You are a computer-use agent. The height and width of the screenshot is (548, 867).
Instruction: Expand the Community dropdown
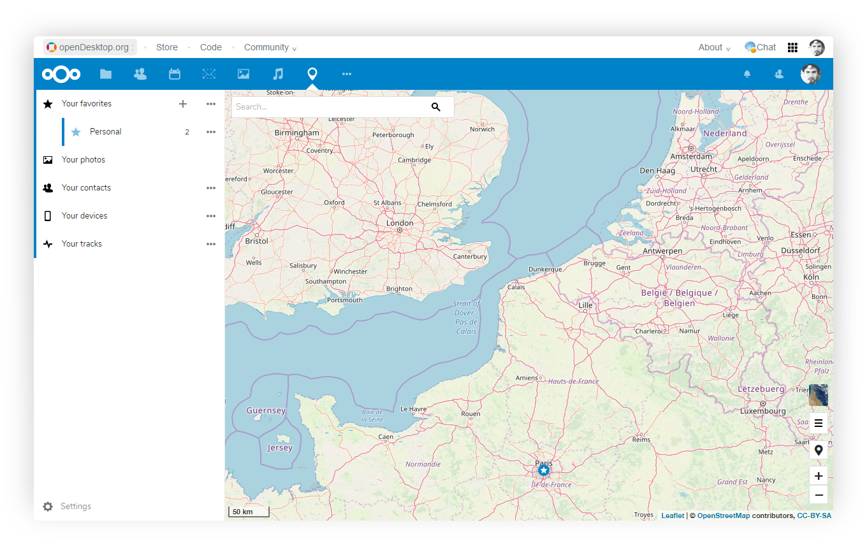click(x=270, y=47)
